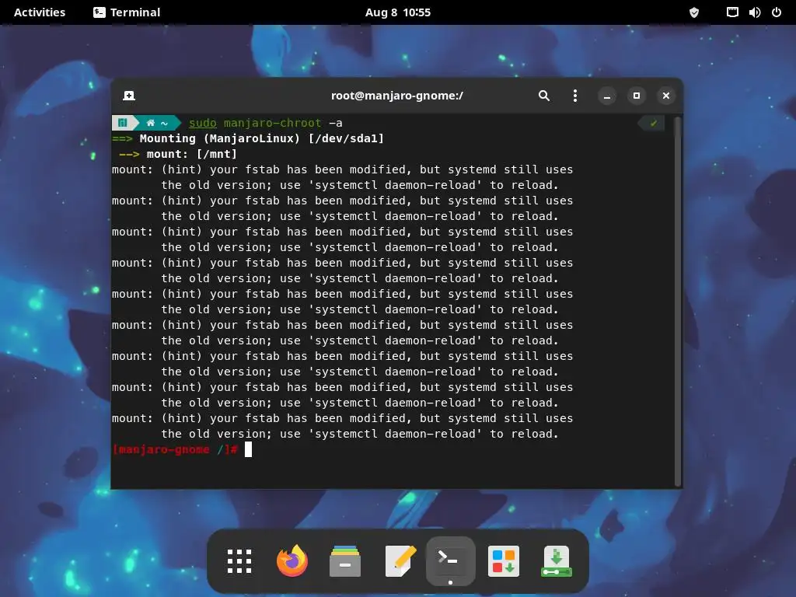Open a new terminal tab
This screenshot has width=796, height=597.
point(129,96)
